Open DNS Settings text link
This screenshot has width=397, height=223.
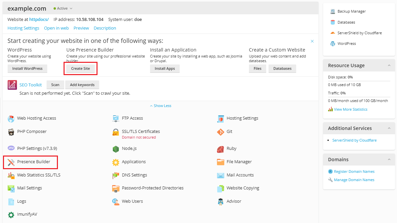[x=134, y=175]
